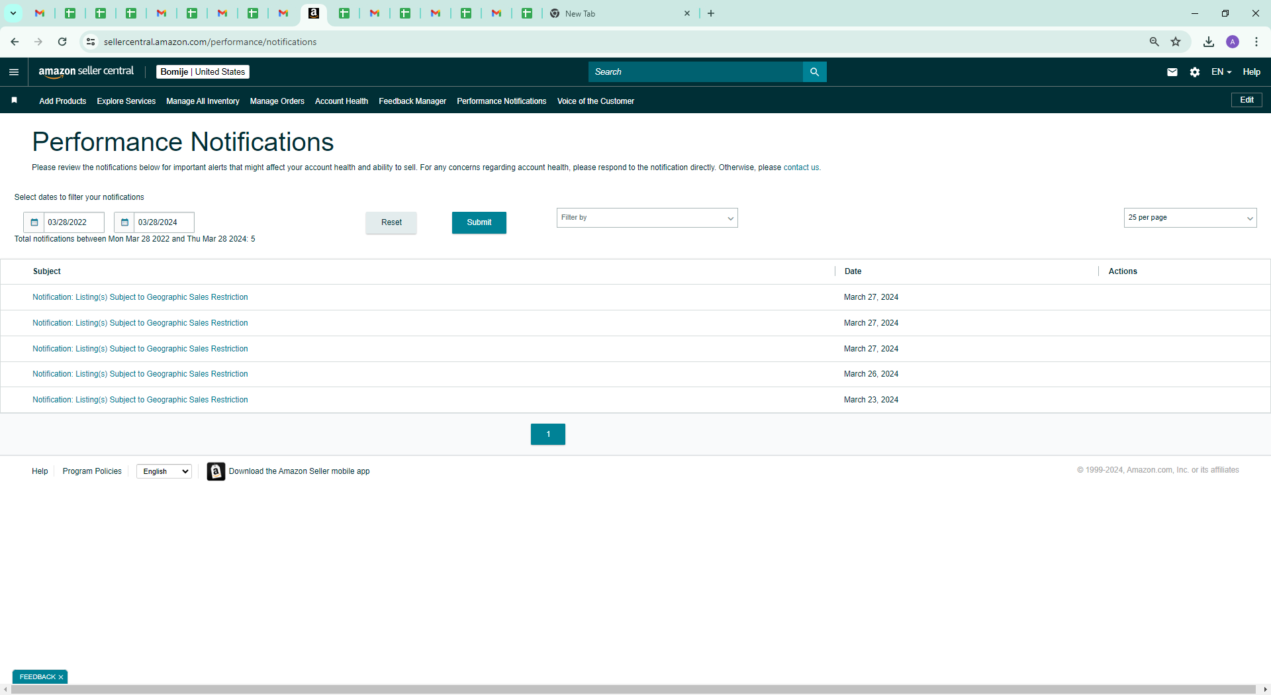
Task: Open the Bomije United States account switcher
Action: (x=203, y=71)
